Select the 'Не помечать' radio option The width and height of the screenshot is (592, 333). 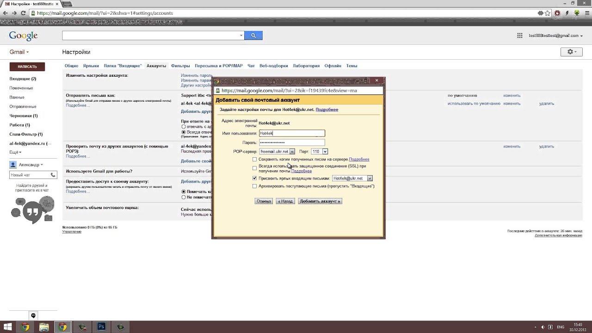coord(184,197)
